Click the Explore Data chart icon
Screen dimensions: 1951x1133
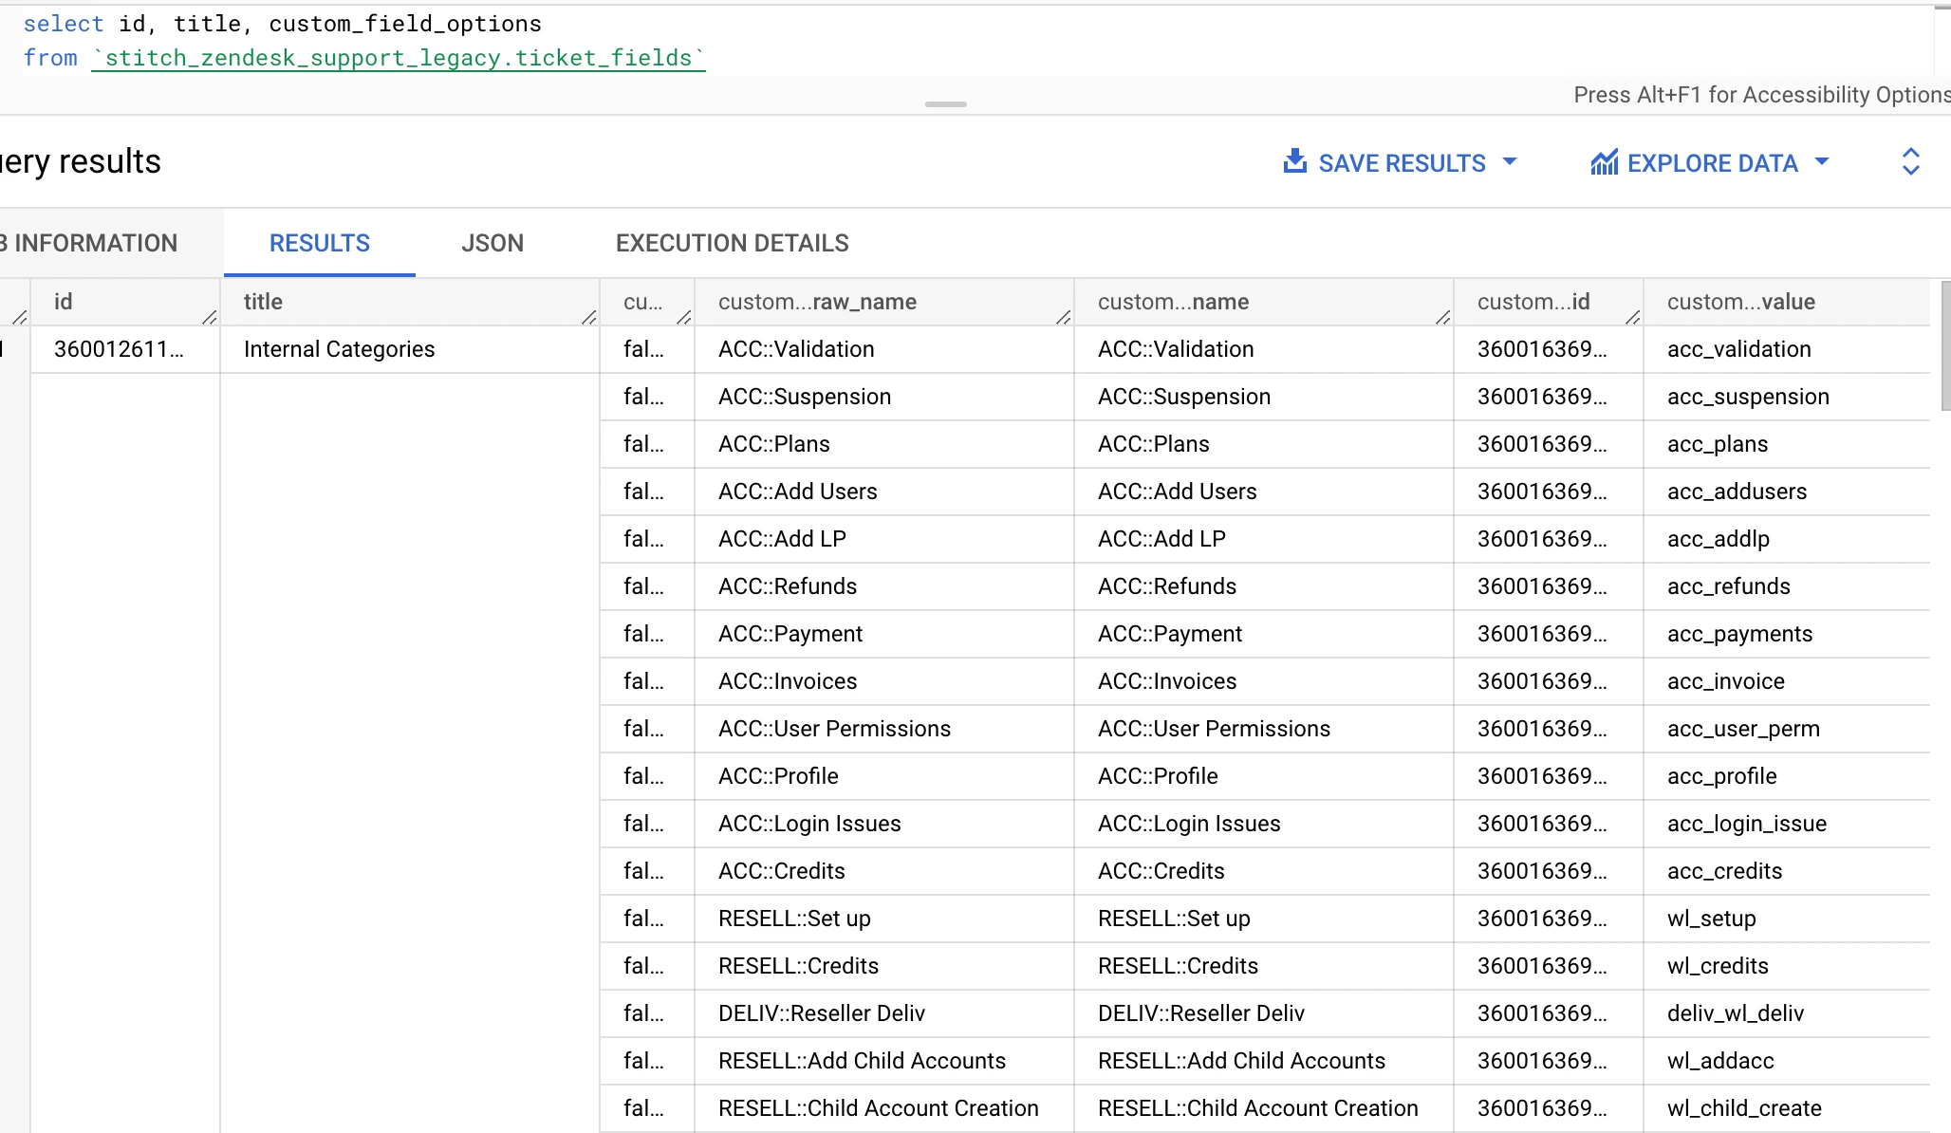1604,162
